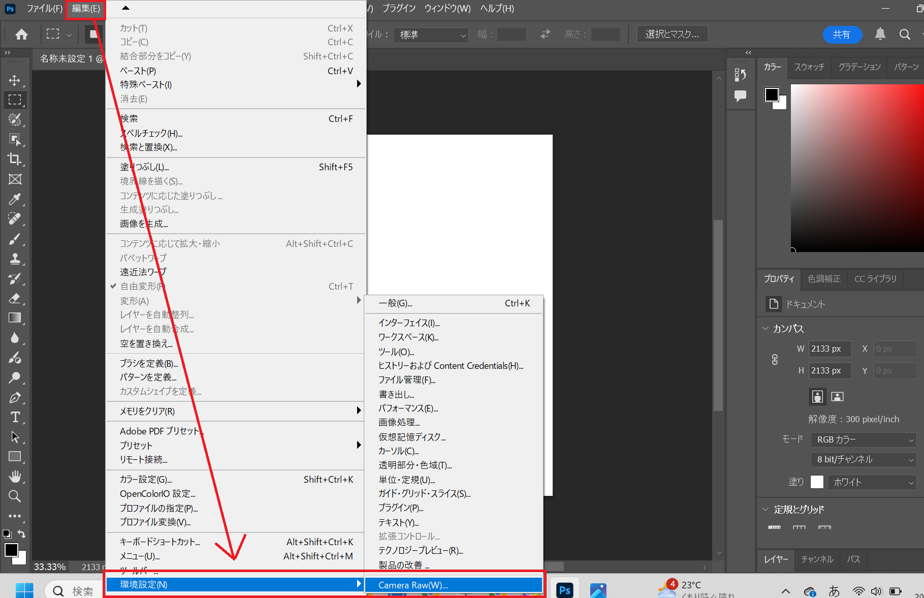This screenshot has width=924, height=598.
Task: Select the Move tool
Action: (x=15, y=80)
